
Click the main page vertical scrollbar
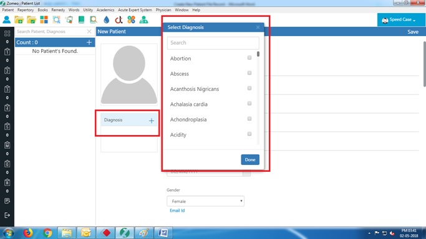[x=424, y=64]
